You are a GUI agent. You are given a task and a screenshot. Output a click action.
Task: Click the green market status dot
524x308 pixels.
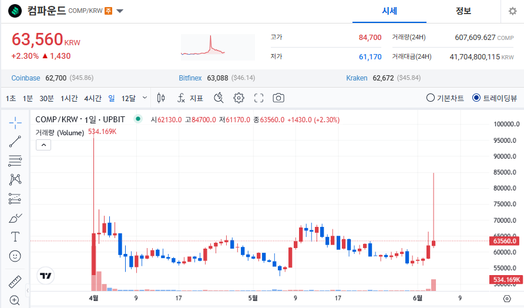coord(137,119)
